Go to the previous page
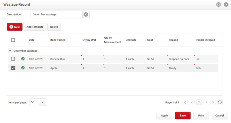The height and width of the screenshot is (123, 231). (x=192, y=102)
